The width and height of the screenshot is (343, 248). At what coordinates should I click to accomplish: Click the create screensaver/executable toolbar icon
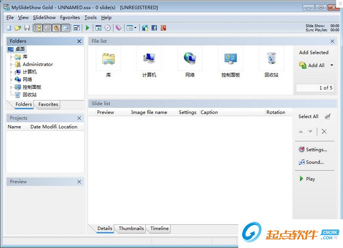98,28
